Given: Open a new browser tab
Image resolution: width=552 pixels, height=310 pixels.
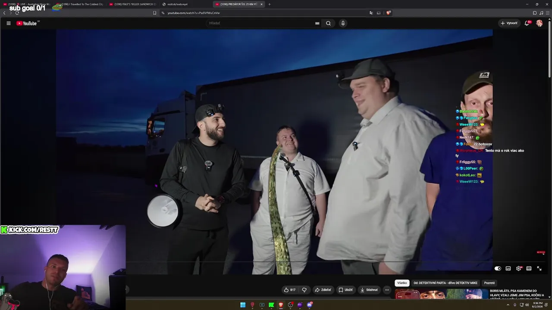Looking at the screenshot, I should click(270, 4).
